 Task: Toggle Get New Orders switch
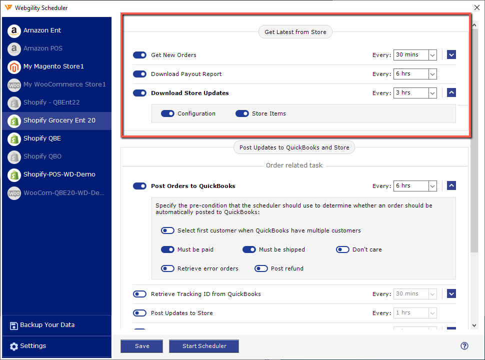(139, 55)
